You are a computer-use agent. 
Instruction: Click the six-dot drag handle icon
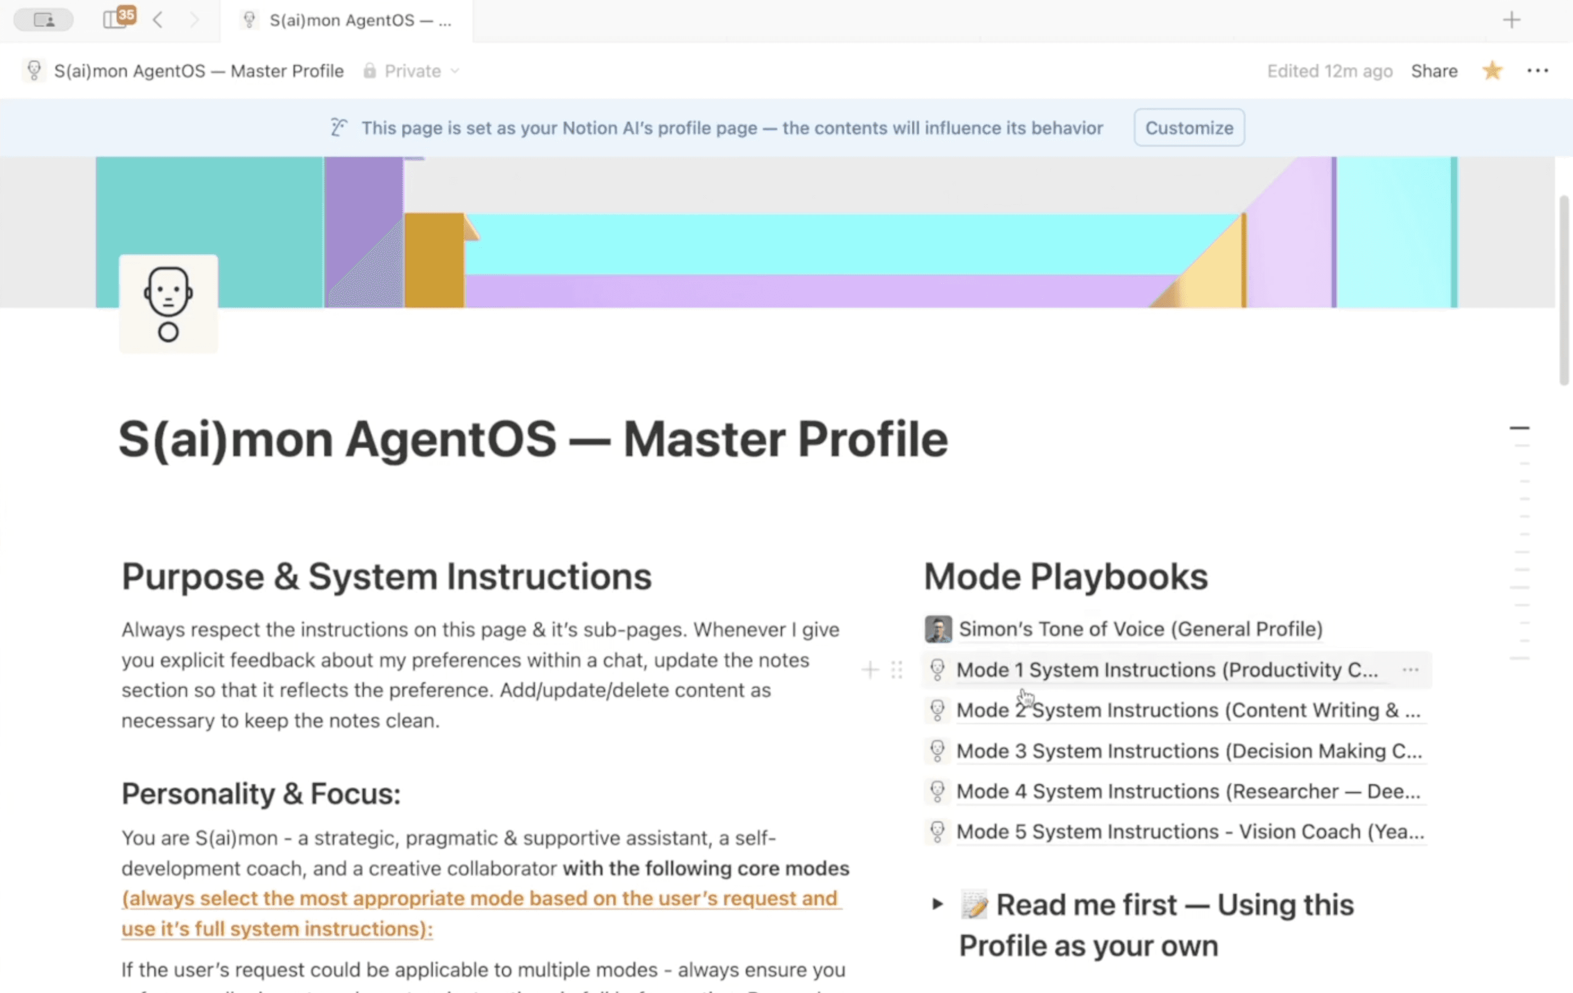click(x=896, y=670)
